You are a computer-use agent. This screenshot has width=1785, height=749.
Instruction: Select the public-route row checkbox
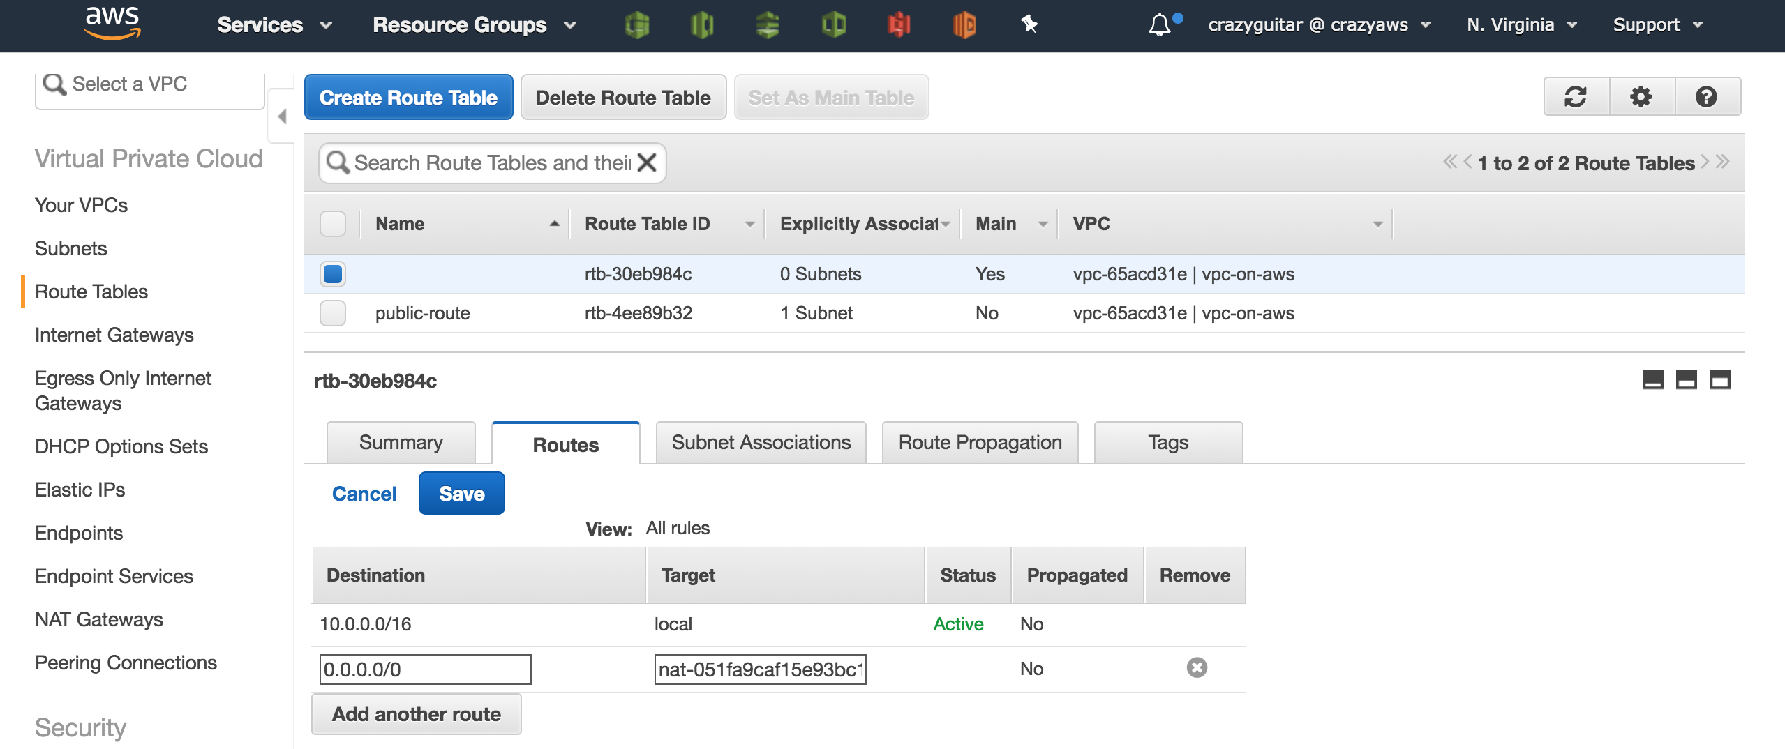point(333,313)
